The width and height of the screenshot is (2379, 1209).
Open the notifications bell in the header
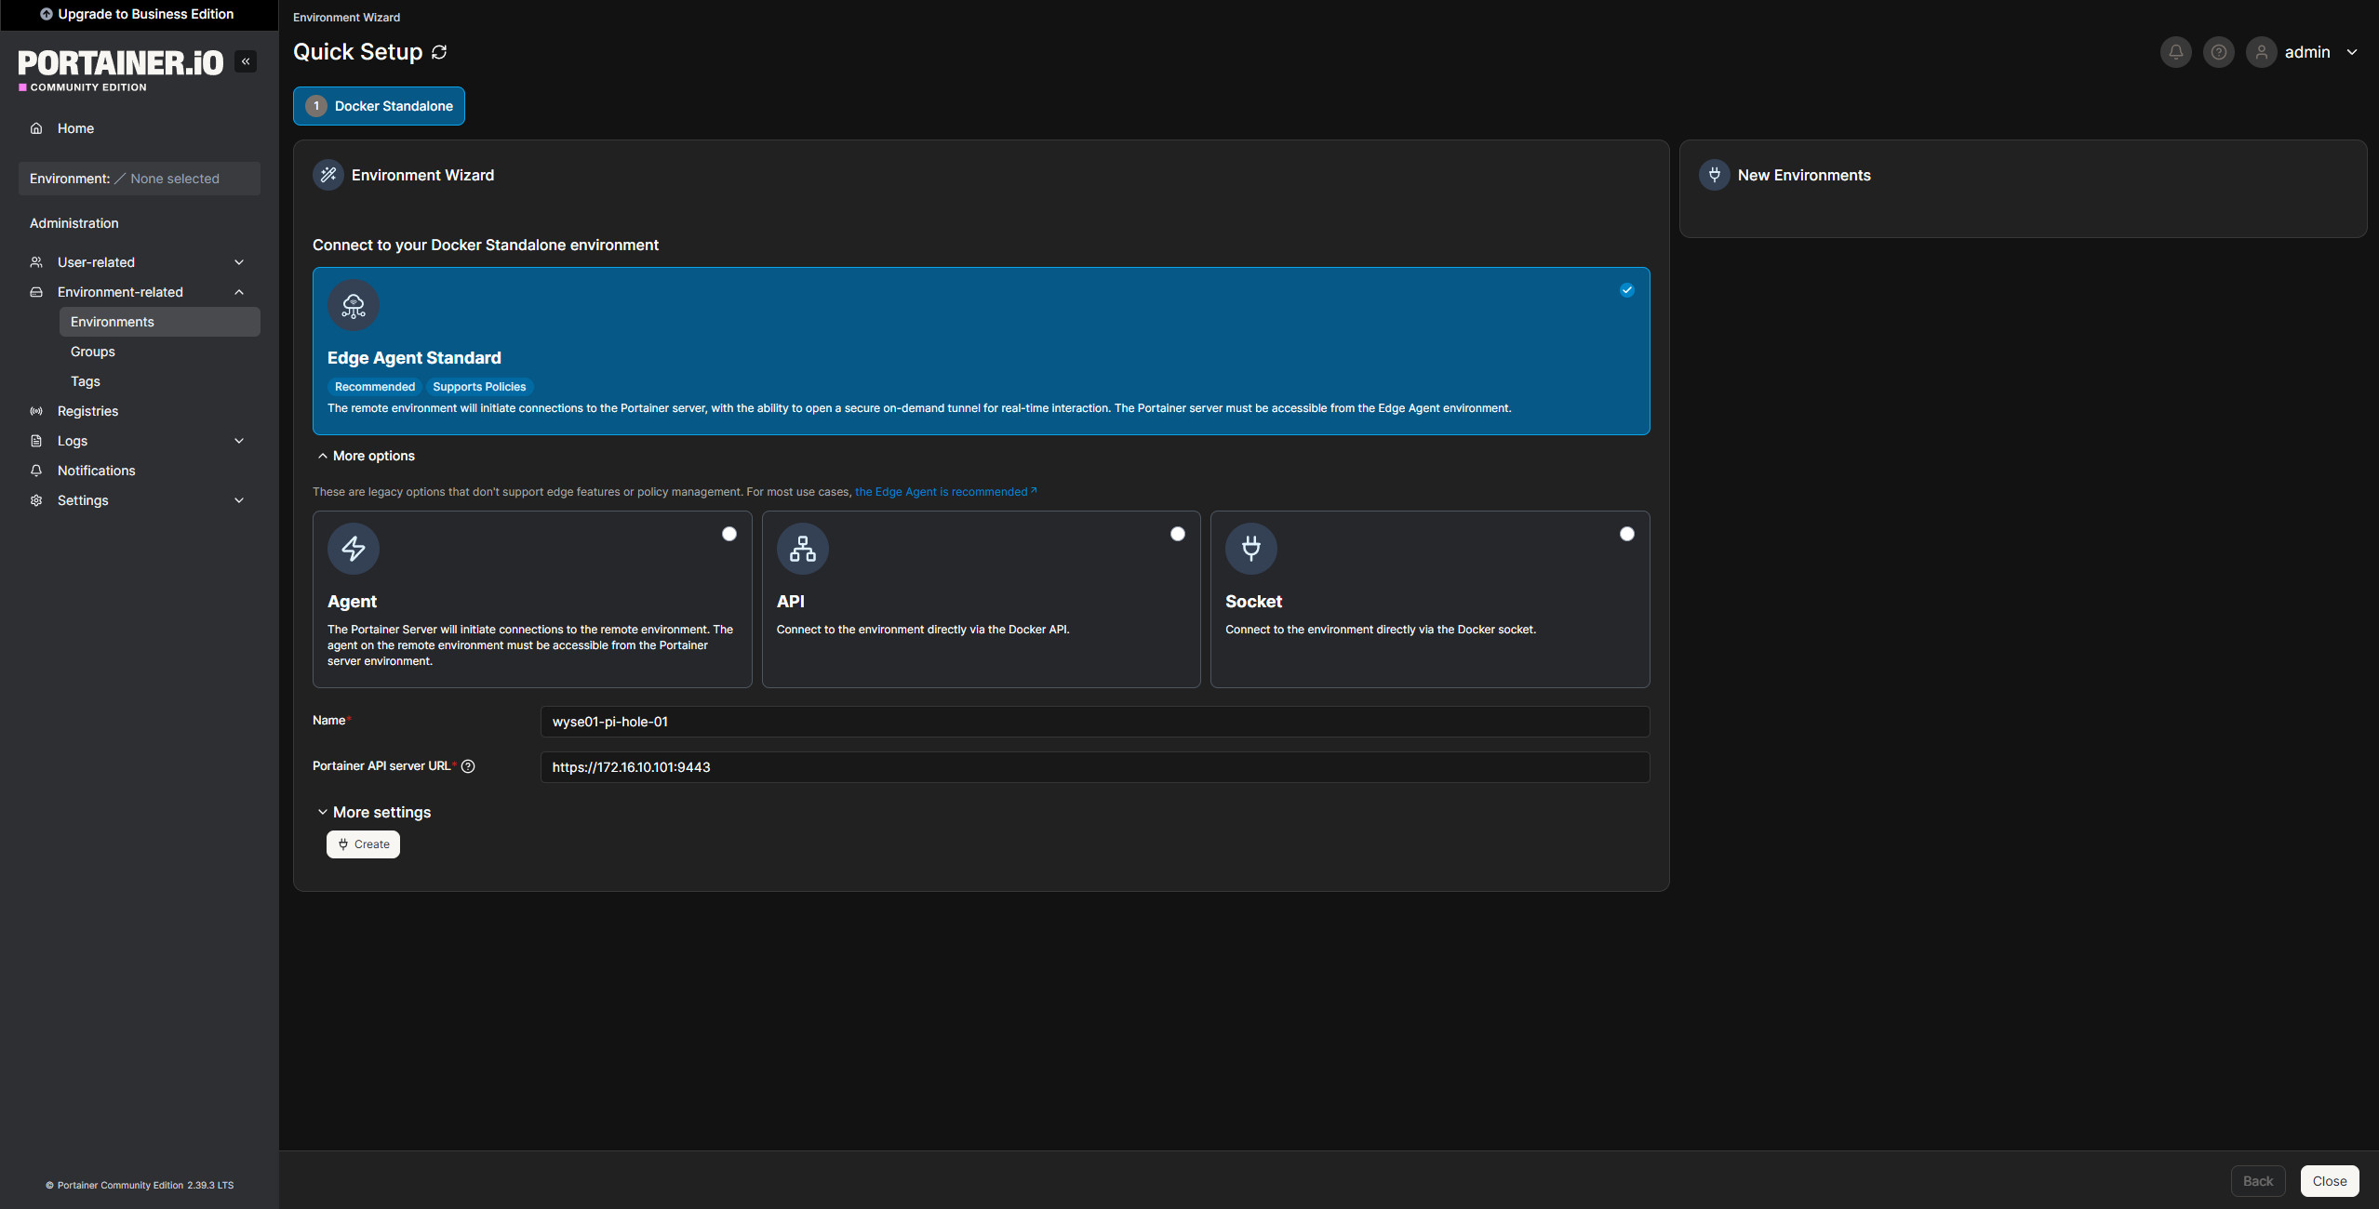(x=2175, y=52)
